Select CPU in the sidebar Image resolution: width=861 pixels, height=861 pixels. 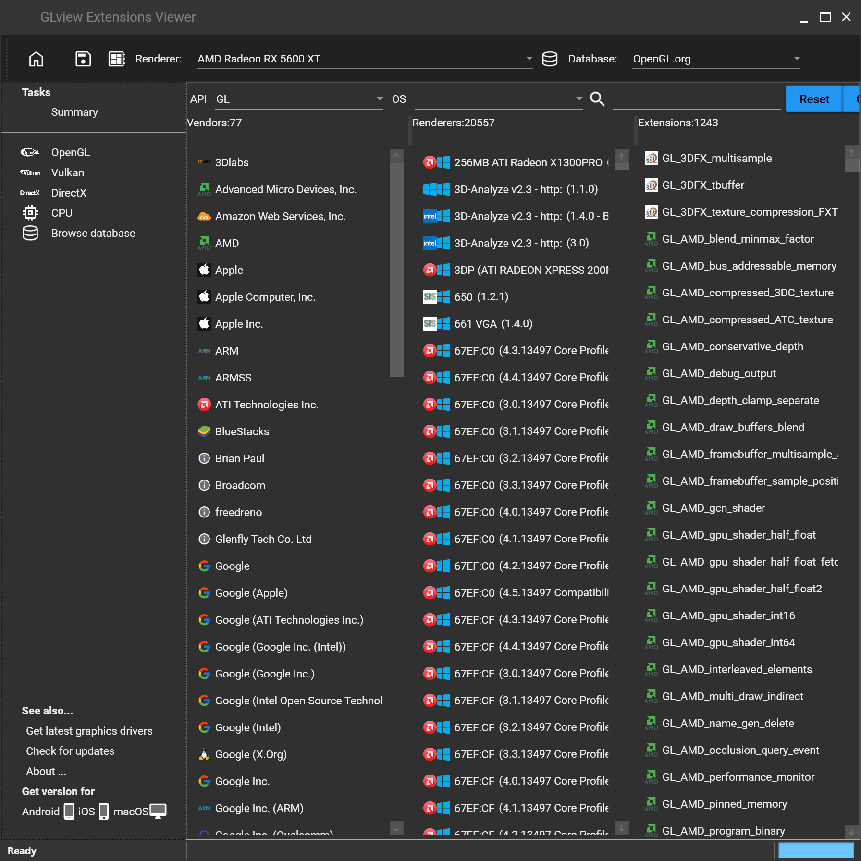[62, 213]
